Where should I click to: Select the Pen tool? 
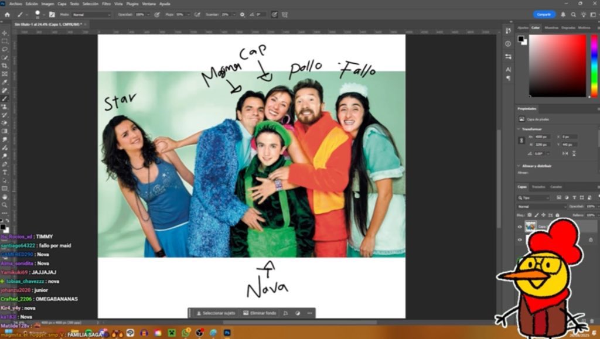(x=5, y=164)
